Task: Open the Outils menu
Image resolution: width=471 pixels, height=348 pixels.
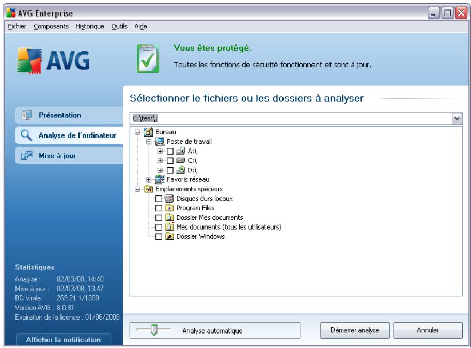Action: tap(119, 26)
